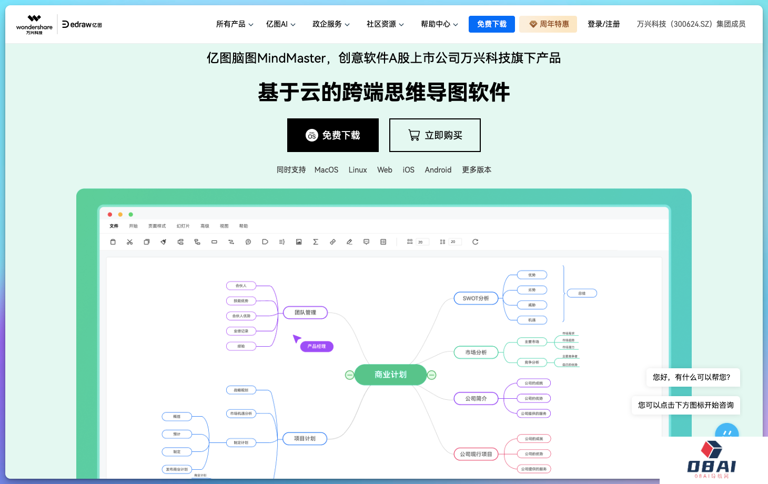Select the 团队管理 node

(305, 312)
